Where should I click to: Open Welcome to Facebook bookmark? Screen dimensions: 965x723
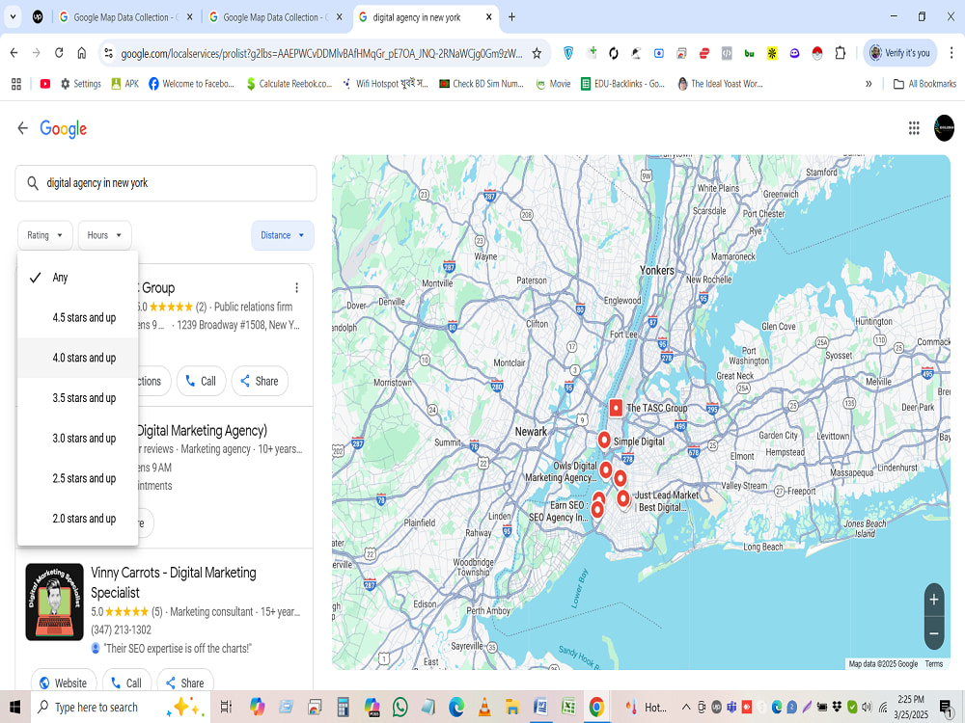(191, 84)
